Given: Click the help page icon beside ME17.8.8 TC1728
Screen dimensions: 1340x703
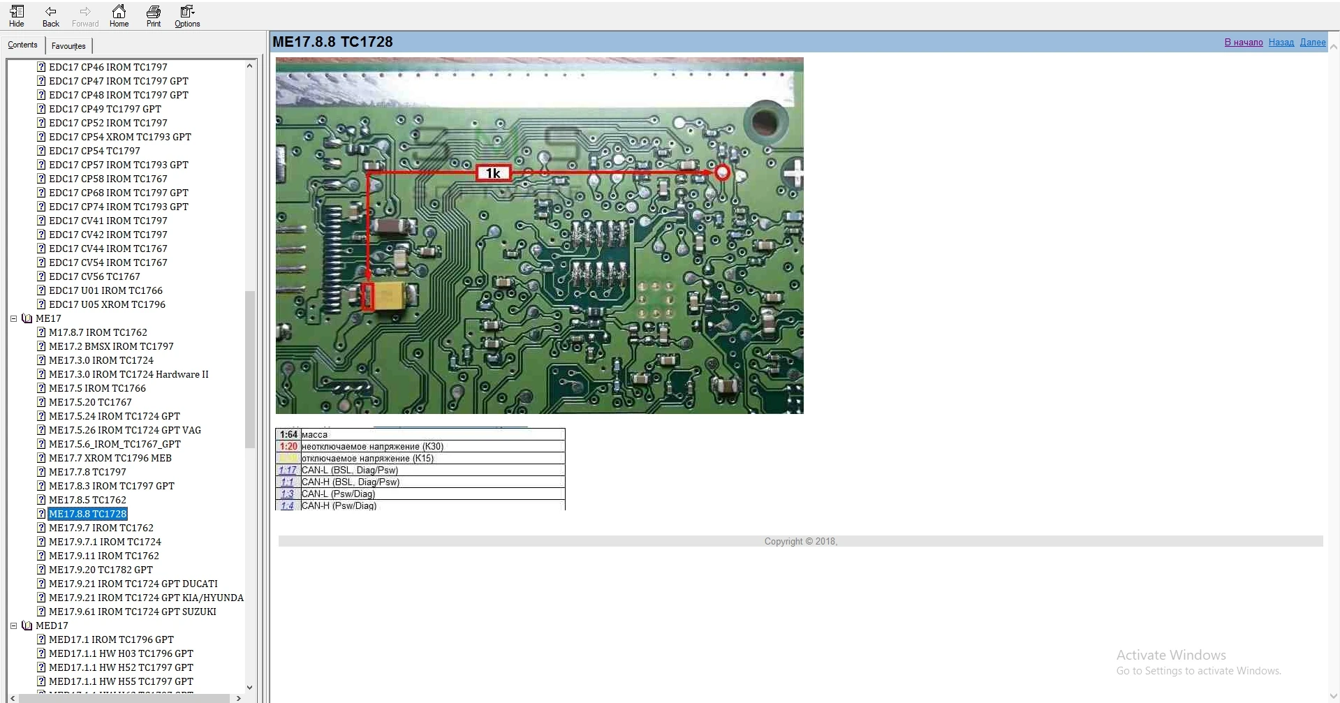Looking at the screenshot, I should tap(41, 514).
